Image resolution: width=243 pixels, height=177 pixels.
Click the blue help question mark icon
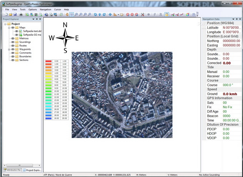193,15
